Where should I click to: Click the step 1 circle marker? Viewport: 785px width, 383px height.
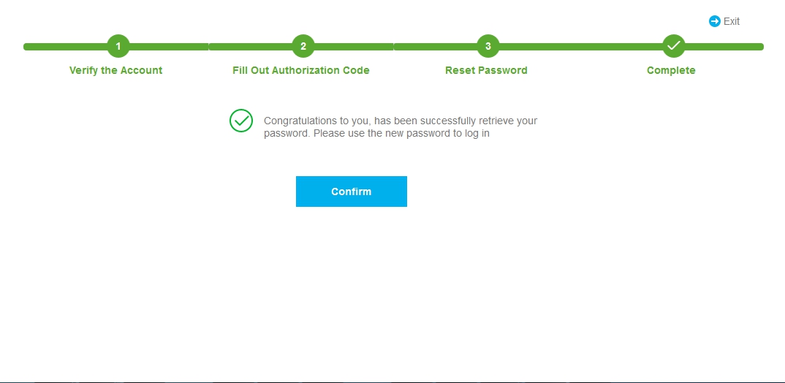pyautogui.click(x=118, y=47)
